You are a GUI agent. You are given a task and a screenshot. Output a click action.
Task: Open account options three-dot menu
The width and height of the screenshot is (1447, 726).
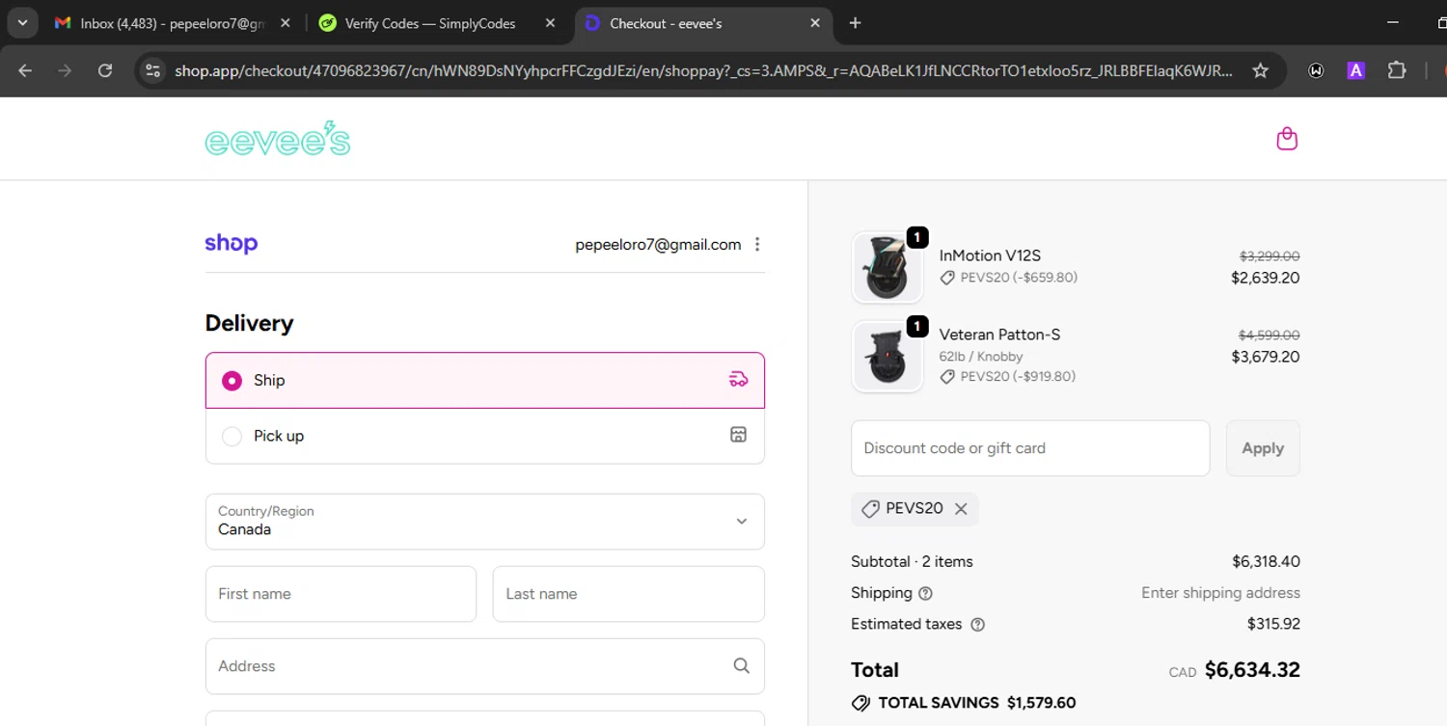coord(757,244)
